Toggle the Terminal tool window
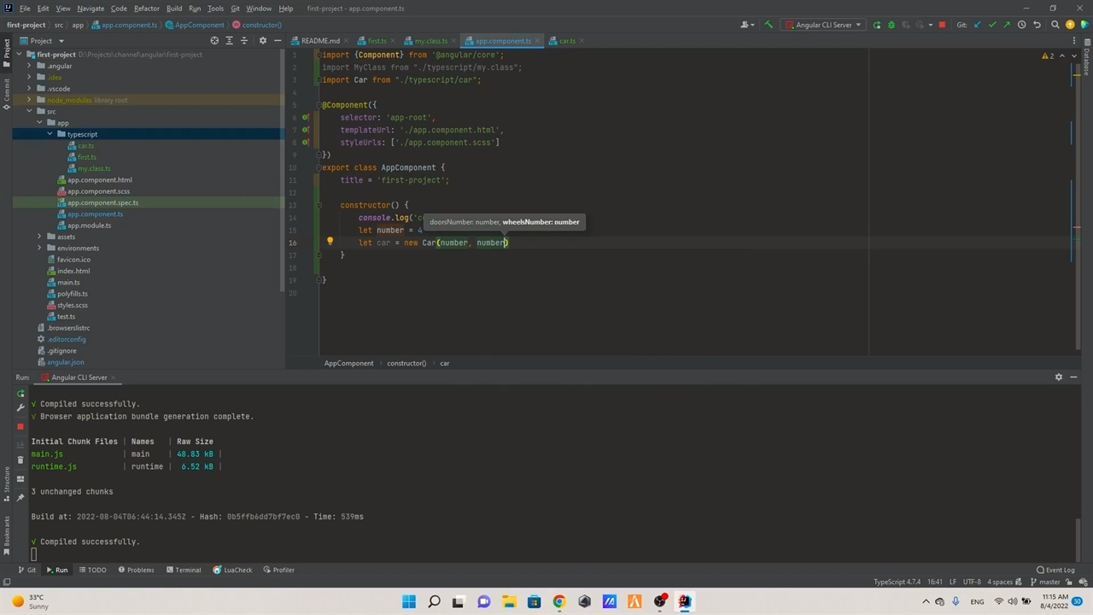The image size is (1093, 615). 183,570
